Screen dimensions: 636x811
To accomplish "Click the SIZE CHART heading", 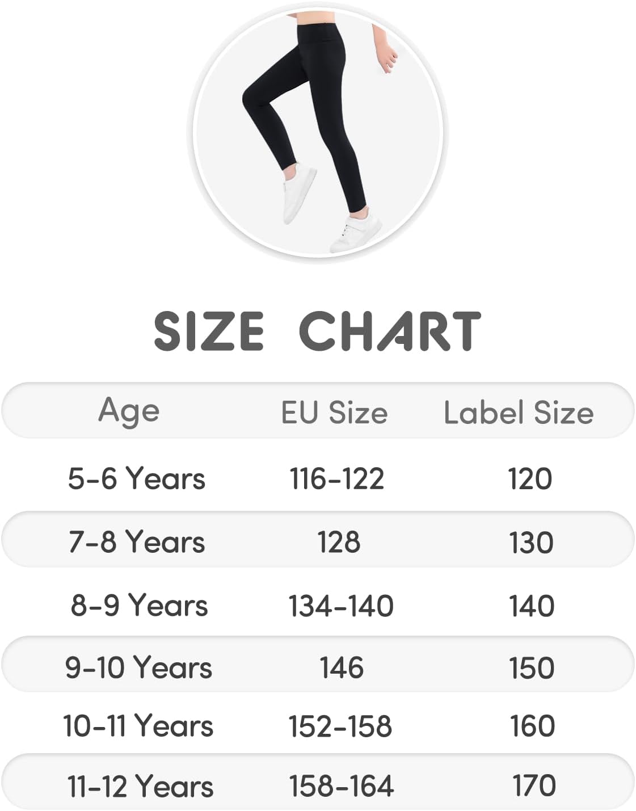I will 318,331.
